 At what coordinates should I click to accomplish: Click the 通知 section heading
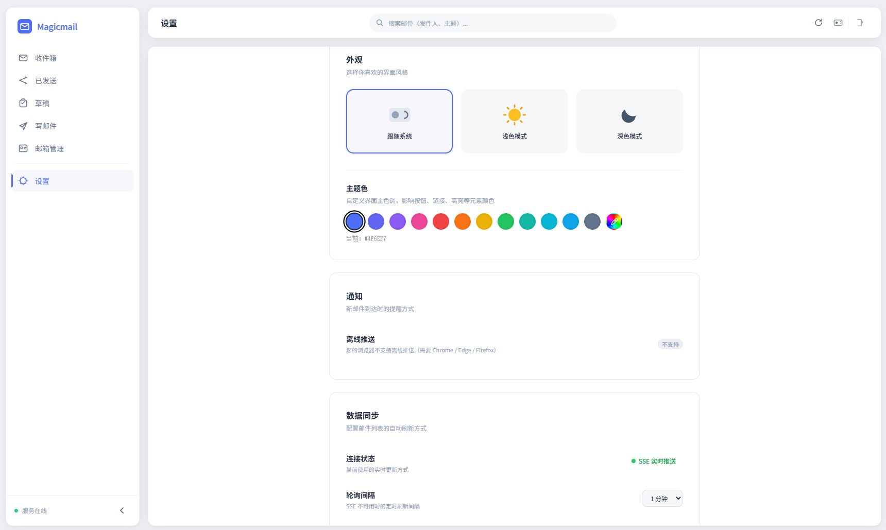pos(354,296)
